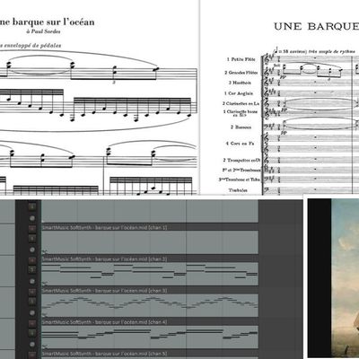The image size is (359, 359).
Task: Click the orchestral tempo marking 'très souple de rythme'
Action: coord(331,51)
